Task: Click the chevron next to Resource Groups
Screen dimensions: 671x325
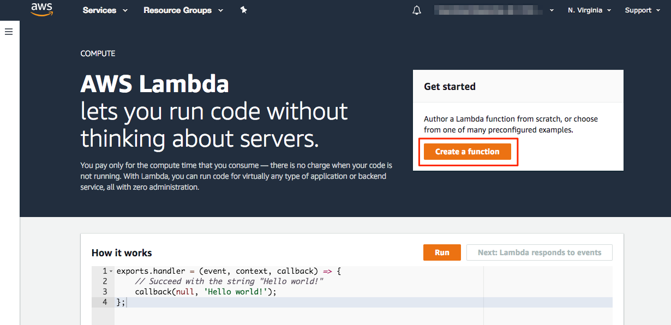Action: 220,10
